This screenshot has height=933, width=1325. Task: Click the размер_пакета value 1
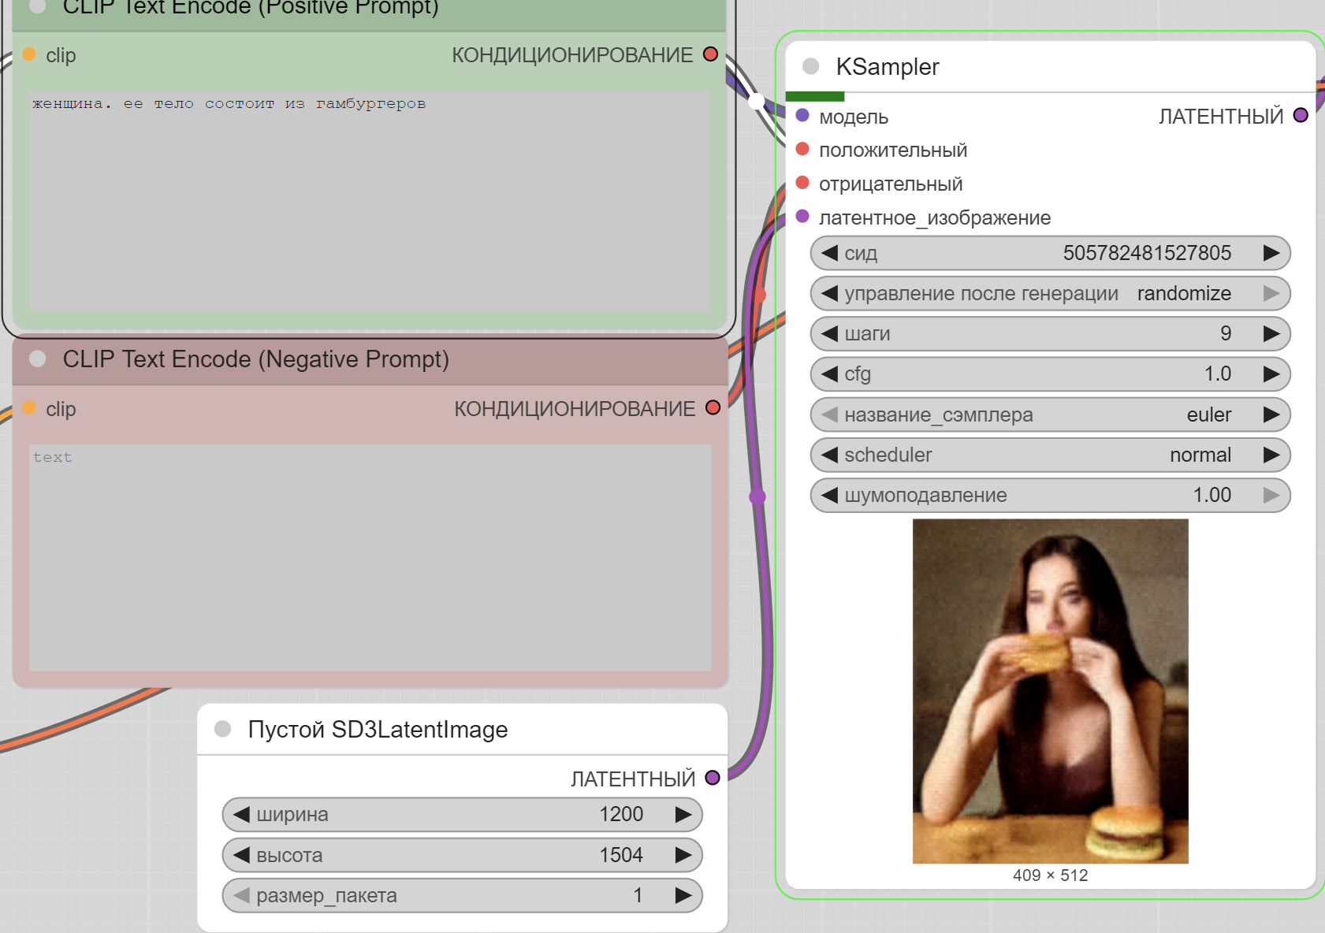(x=638, y=895)
